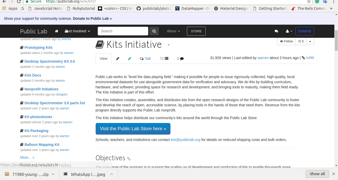The height and width of the screenshot is (180, 338).
Task: Click the search magnifier button
Action: click(x=154, y=31)
